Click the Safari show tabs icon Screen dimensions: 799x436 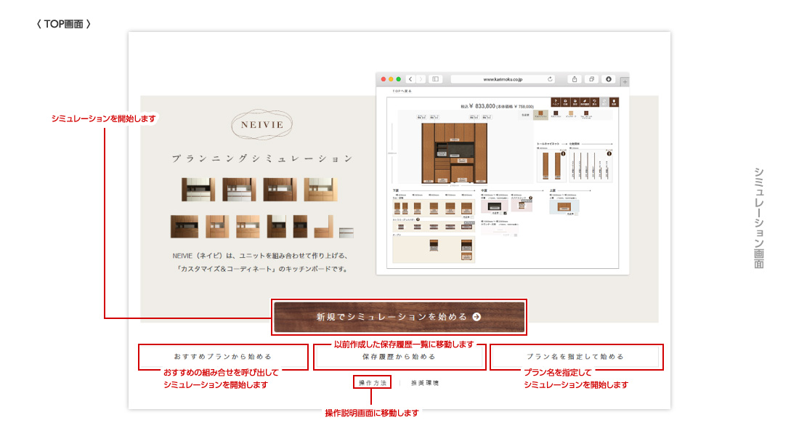pos(592,78)
